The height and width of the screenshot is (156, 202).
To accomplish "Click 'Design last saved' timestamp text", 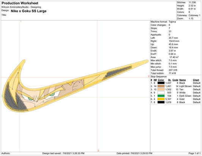I will pos(63,153).
